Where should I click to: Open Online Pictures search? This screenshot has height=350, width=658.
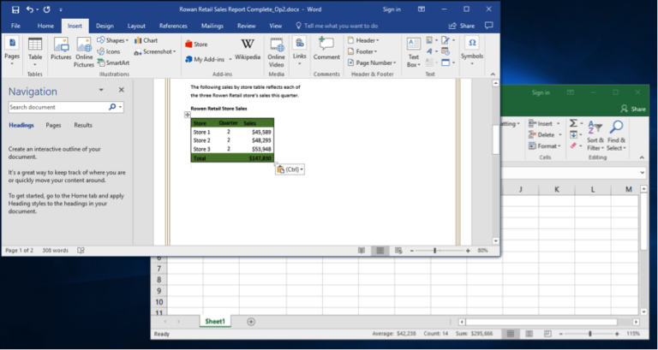pyautogui.click(x=83, y=52)
